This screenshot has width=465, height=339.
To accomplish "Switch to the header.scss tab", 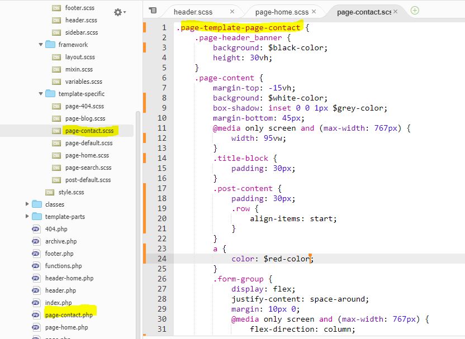I will (193, 11).
